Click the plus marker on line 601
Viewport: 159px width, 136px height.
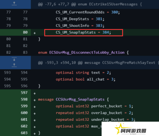(34, 120)
